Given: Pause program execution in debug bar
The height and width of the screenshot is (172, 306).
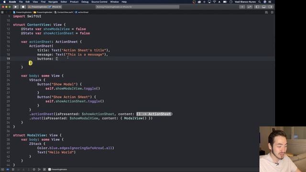Looking at the screenshot, I should pyautogui.click(x=13, y=170).
